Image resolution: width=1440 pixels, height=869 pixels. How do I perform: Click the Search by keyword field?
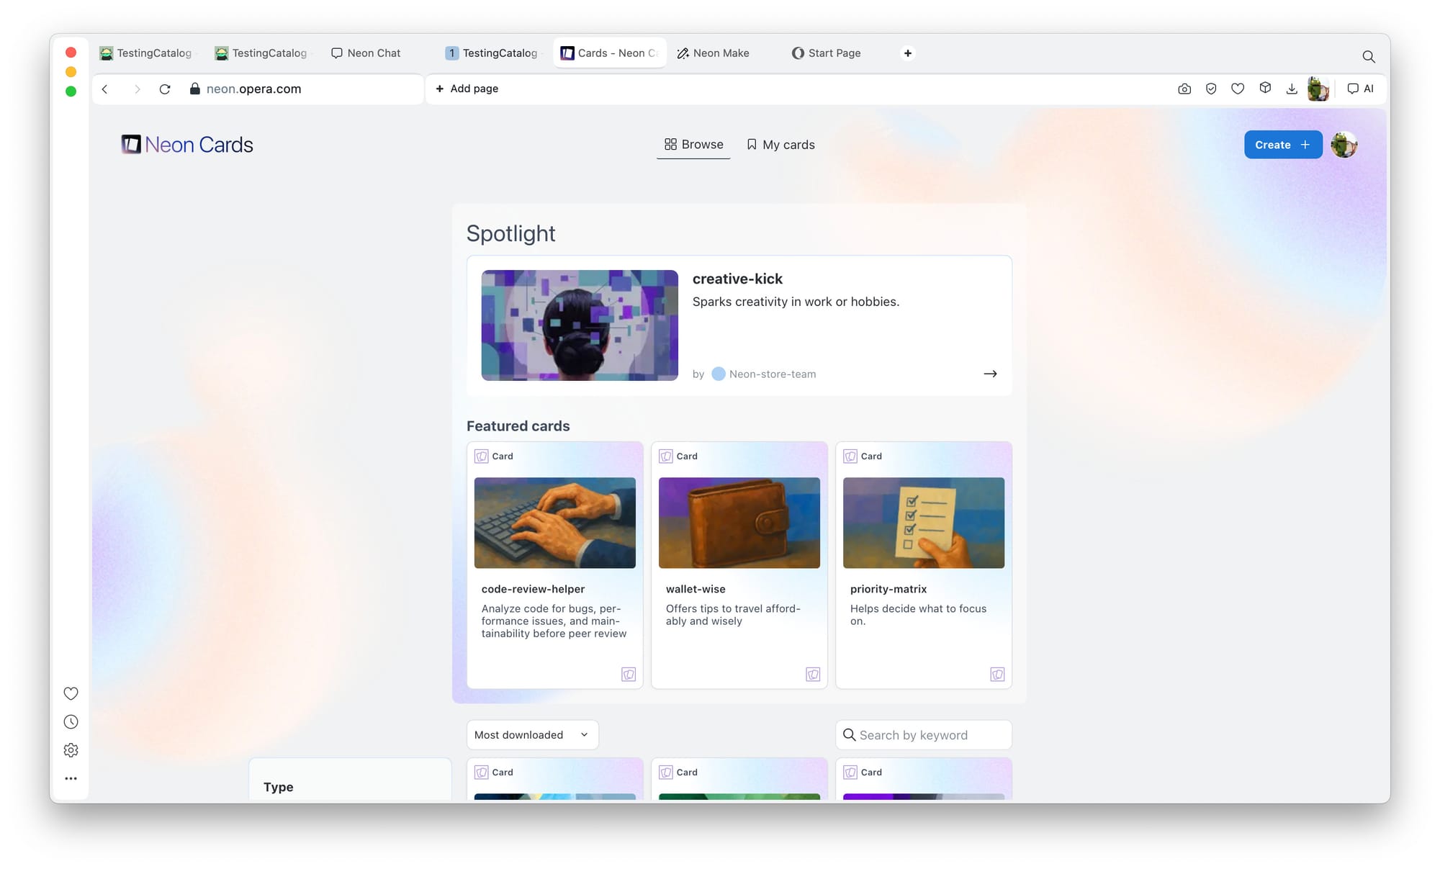click(923, 734)
